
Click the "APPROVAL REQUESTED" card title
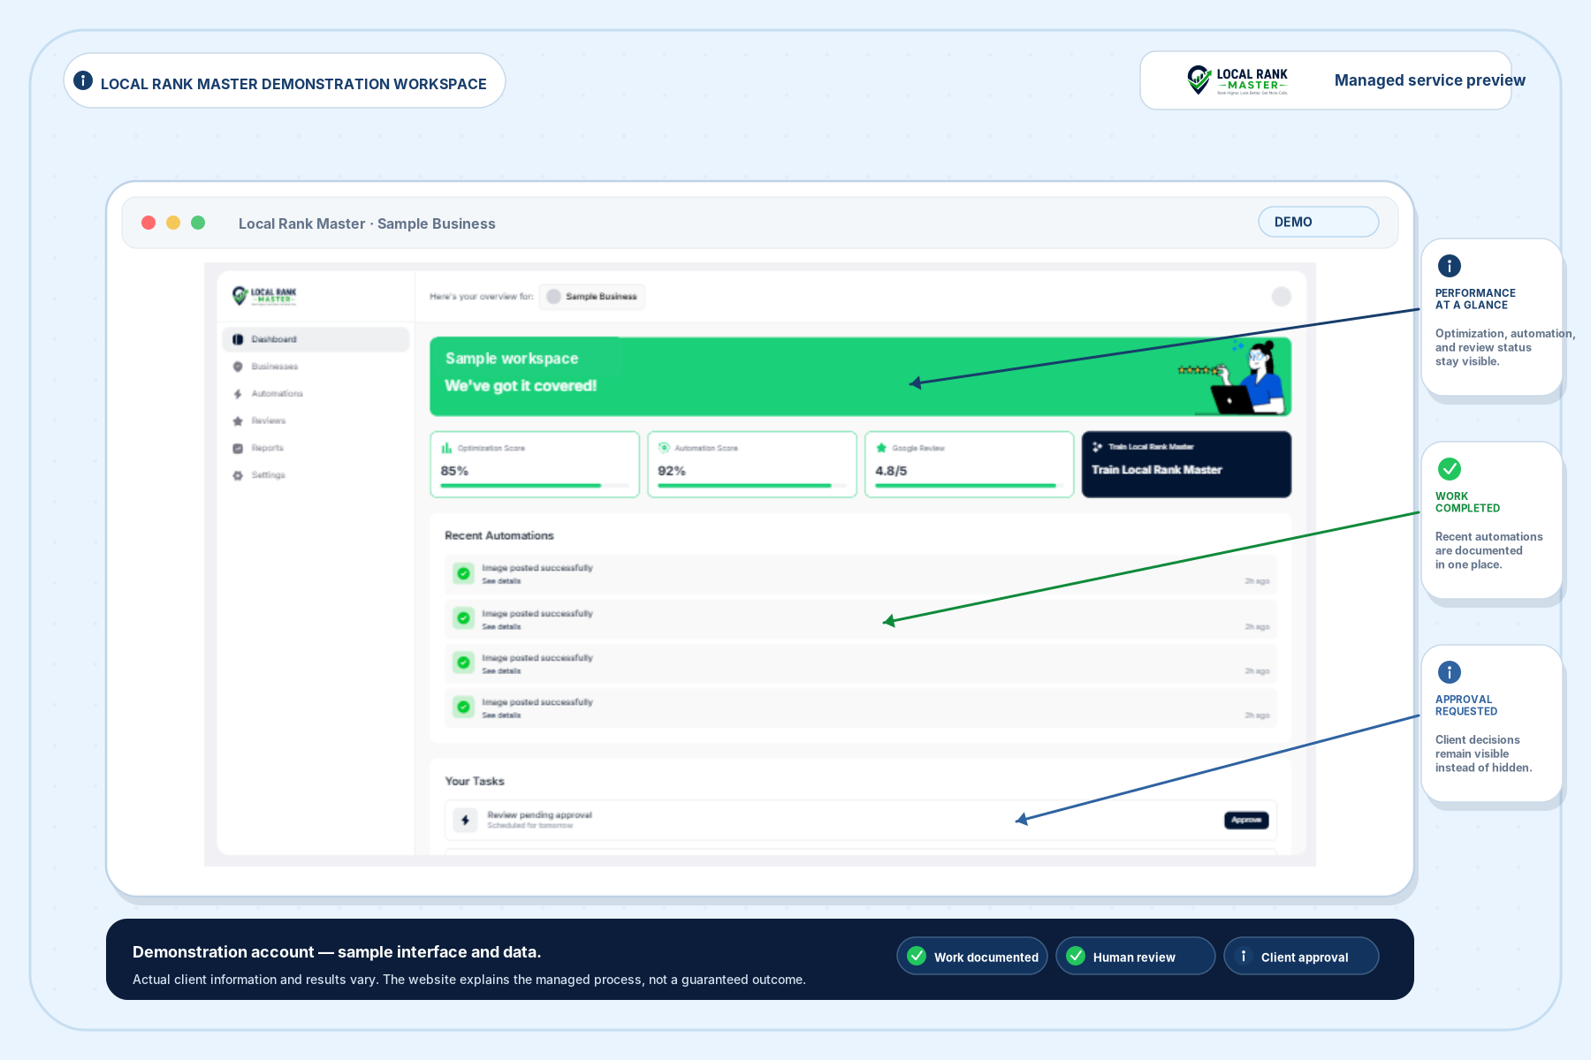coord(1466,705)
